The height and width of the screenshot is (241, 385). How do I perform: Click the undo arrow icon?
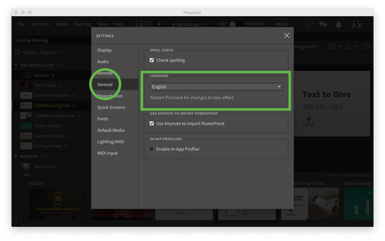368,47
